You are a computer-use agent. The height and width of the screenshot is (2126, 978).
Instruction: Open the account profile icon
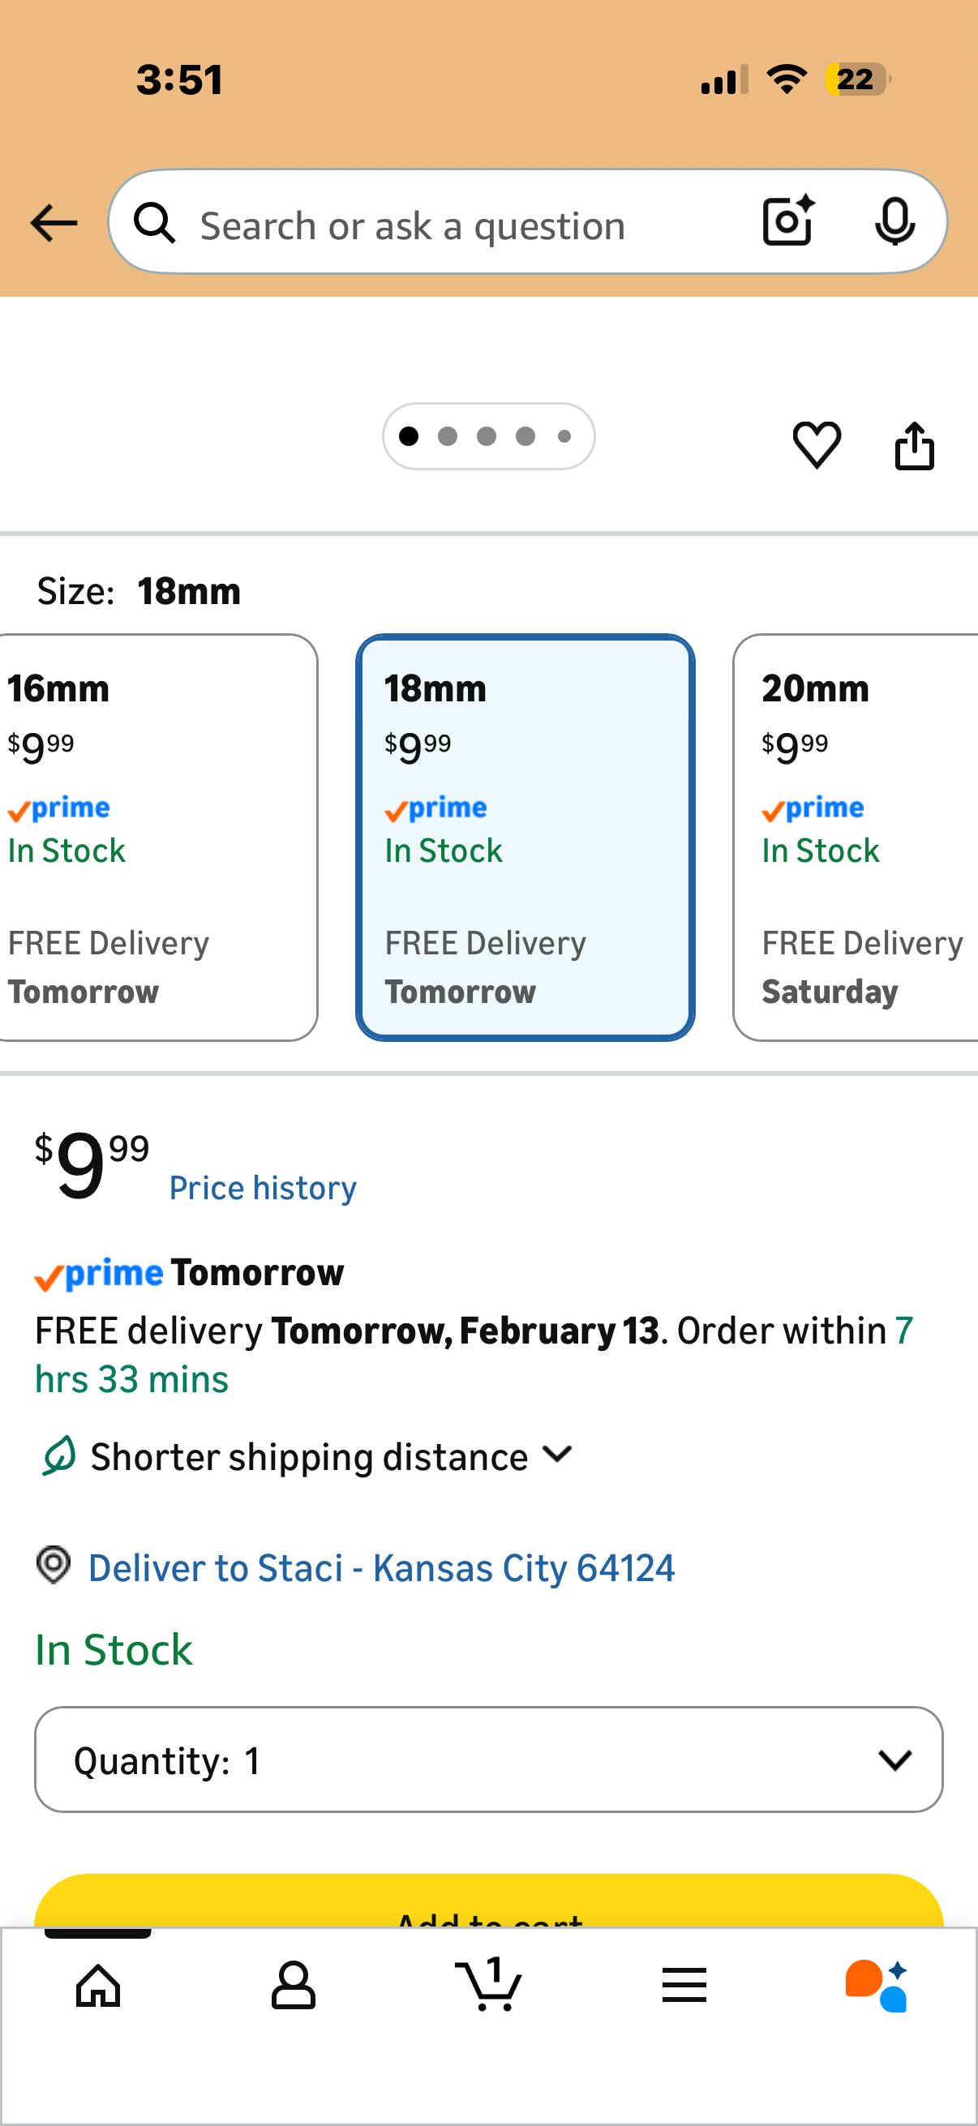click(x=293, y=1986)
